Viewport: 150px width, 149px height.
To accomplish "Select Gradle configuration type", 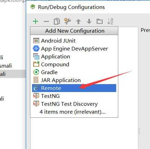I will (74, 72).
